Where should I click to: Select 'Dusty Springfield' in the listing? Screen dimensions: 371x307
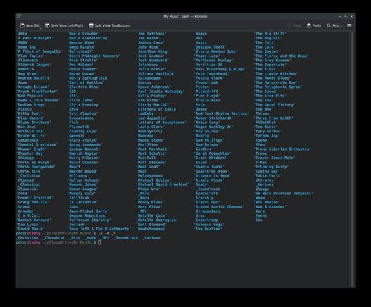pos(88,78)
